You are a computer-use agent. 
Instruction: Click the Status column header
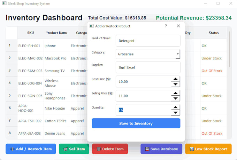click(x=214, y=33)
